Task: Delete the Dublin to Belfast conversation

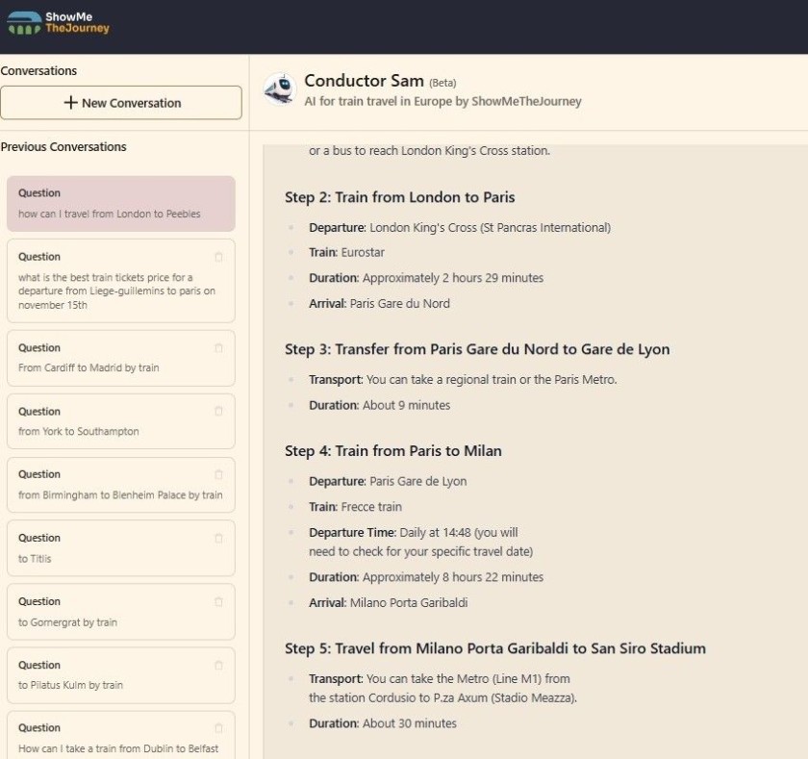Action: [218, 728]
